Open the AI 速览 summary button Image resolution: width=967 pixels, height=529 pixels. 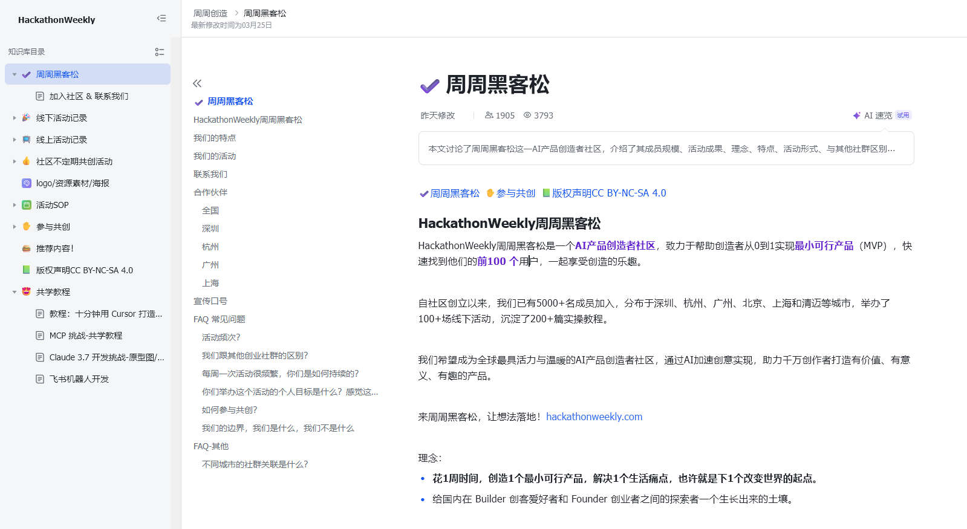pyautogui.click(x=882, y=115)
